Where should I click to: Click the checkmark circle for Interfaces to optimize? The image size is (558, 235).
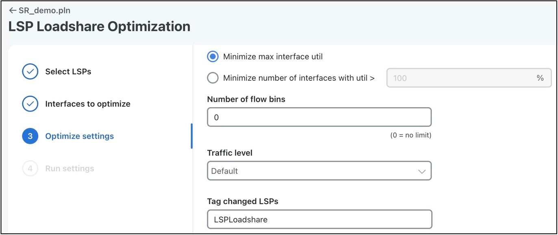(x=30, y=104)
